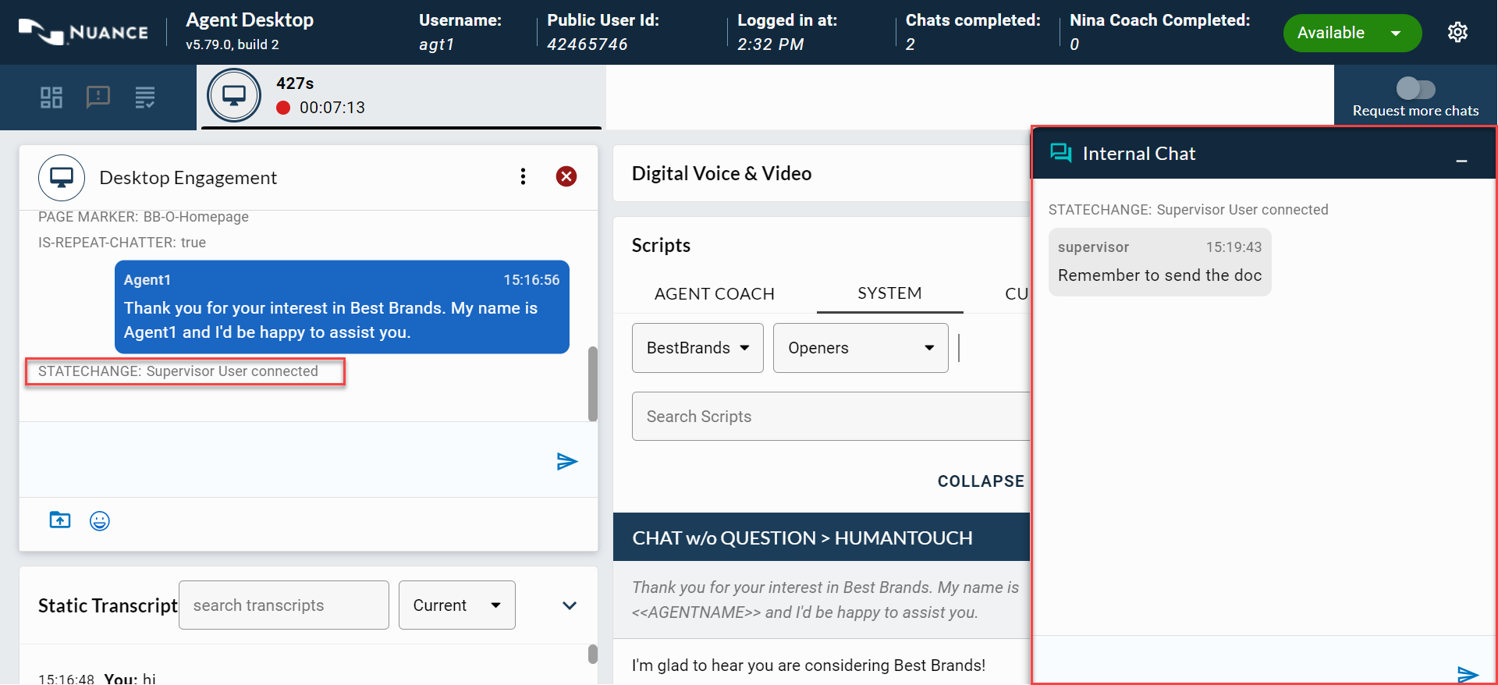Click the three-dot Desktop Engagement menu
Viewport: 1498px width, 685px height.
point(523,177)
